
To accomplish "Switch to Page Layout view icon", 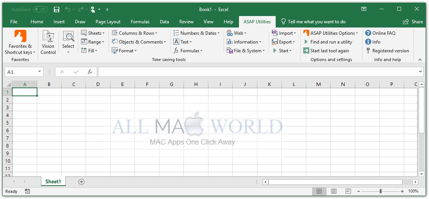I will coord(333,191).
